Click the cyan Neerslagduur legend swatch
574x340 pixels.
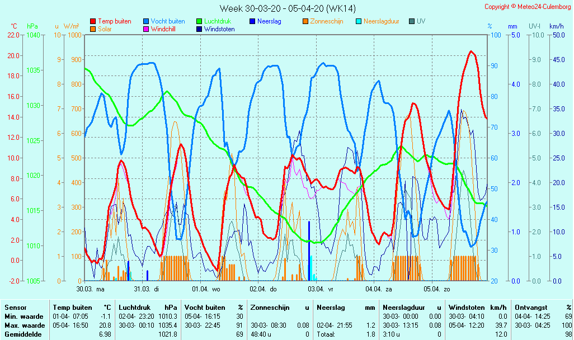[x=359, y=21]
